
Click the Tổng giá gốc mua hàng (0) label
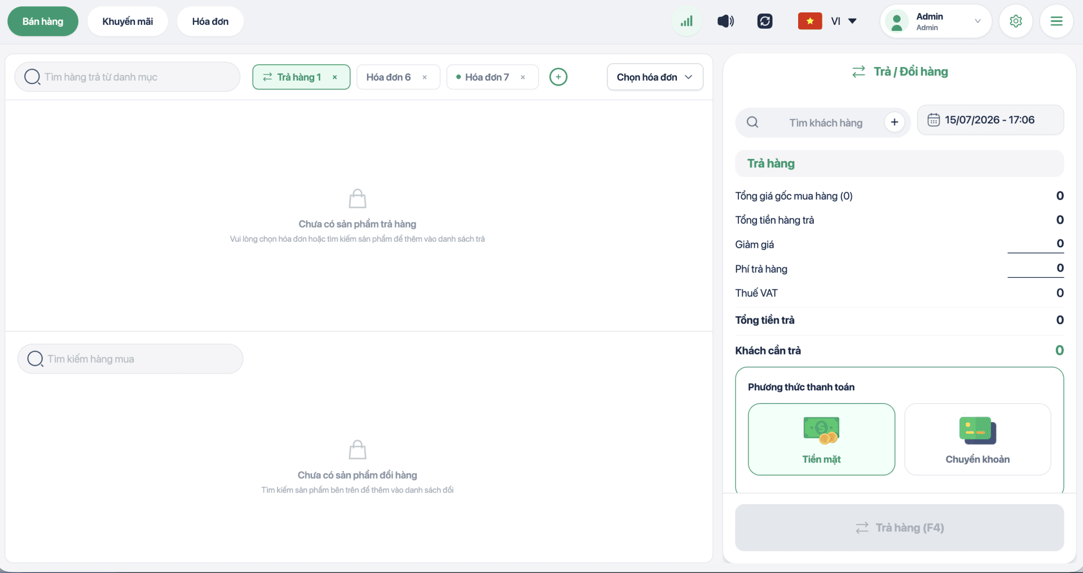click(794, 196)
